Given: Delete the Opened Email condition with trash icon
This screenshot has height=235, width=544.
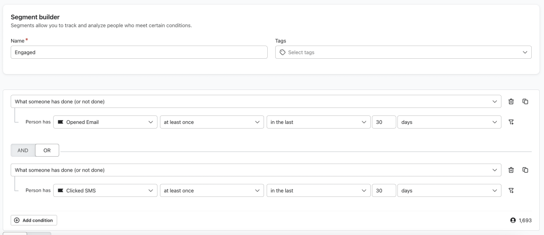Looking at the screenshot, I should [x=511, y=102].
